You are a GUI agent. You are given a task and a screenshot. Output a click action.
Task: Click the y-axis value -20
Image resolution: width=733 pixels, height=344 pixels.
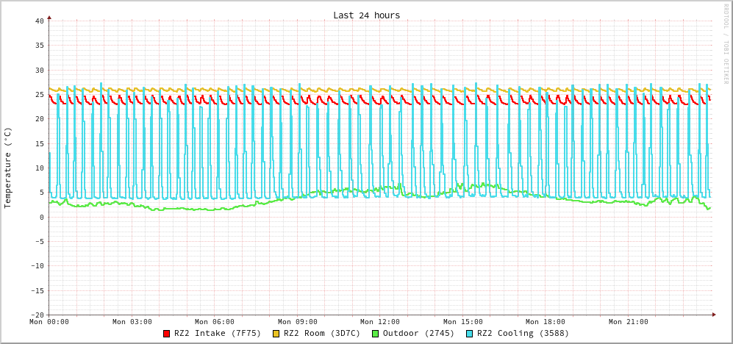37,315
